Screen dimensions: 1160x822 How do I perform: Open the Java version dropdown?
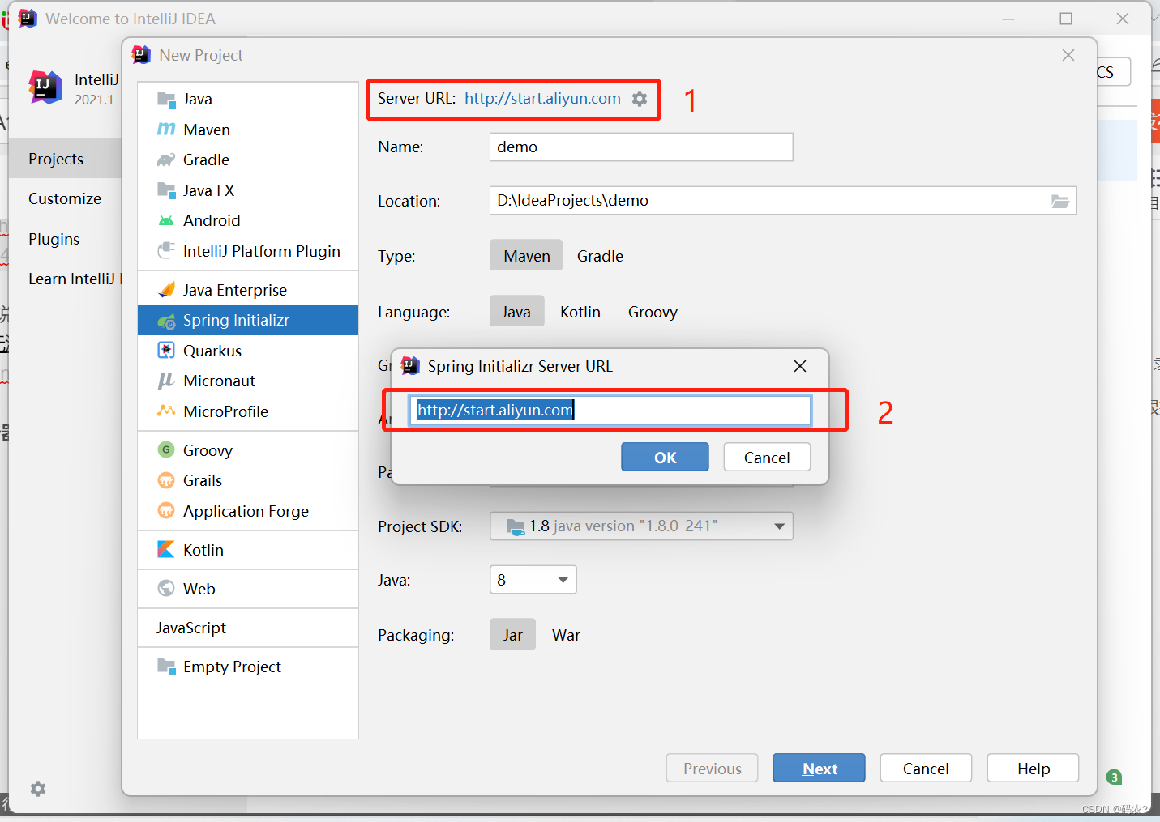click(x=533, y=580)
